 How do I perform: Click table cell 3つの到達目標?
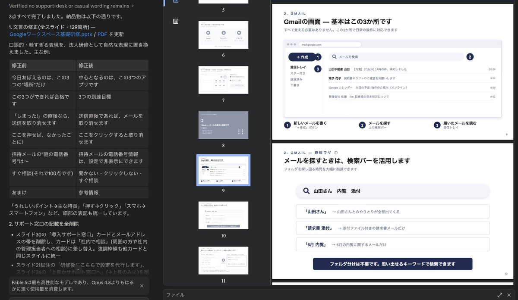coord(112,100)
